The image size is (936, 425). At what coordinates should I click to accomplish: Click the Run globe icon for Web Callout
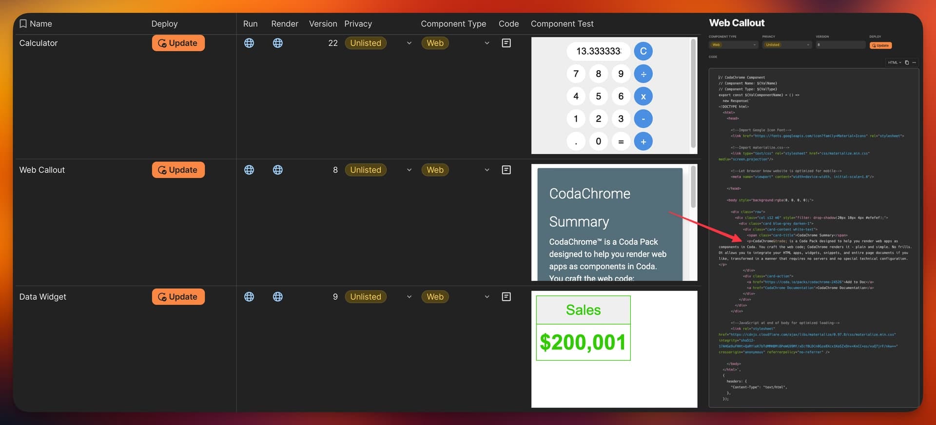coord(249,170)
